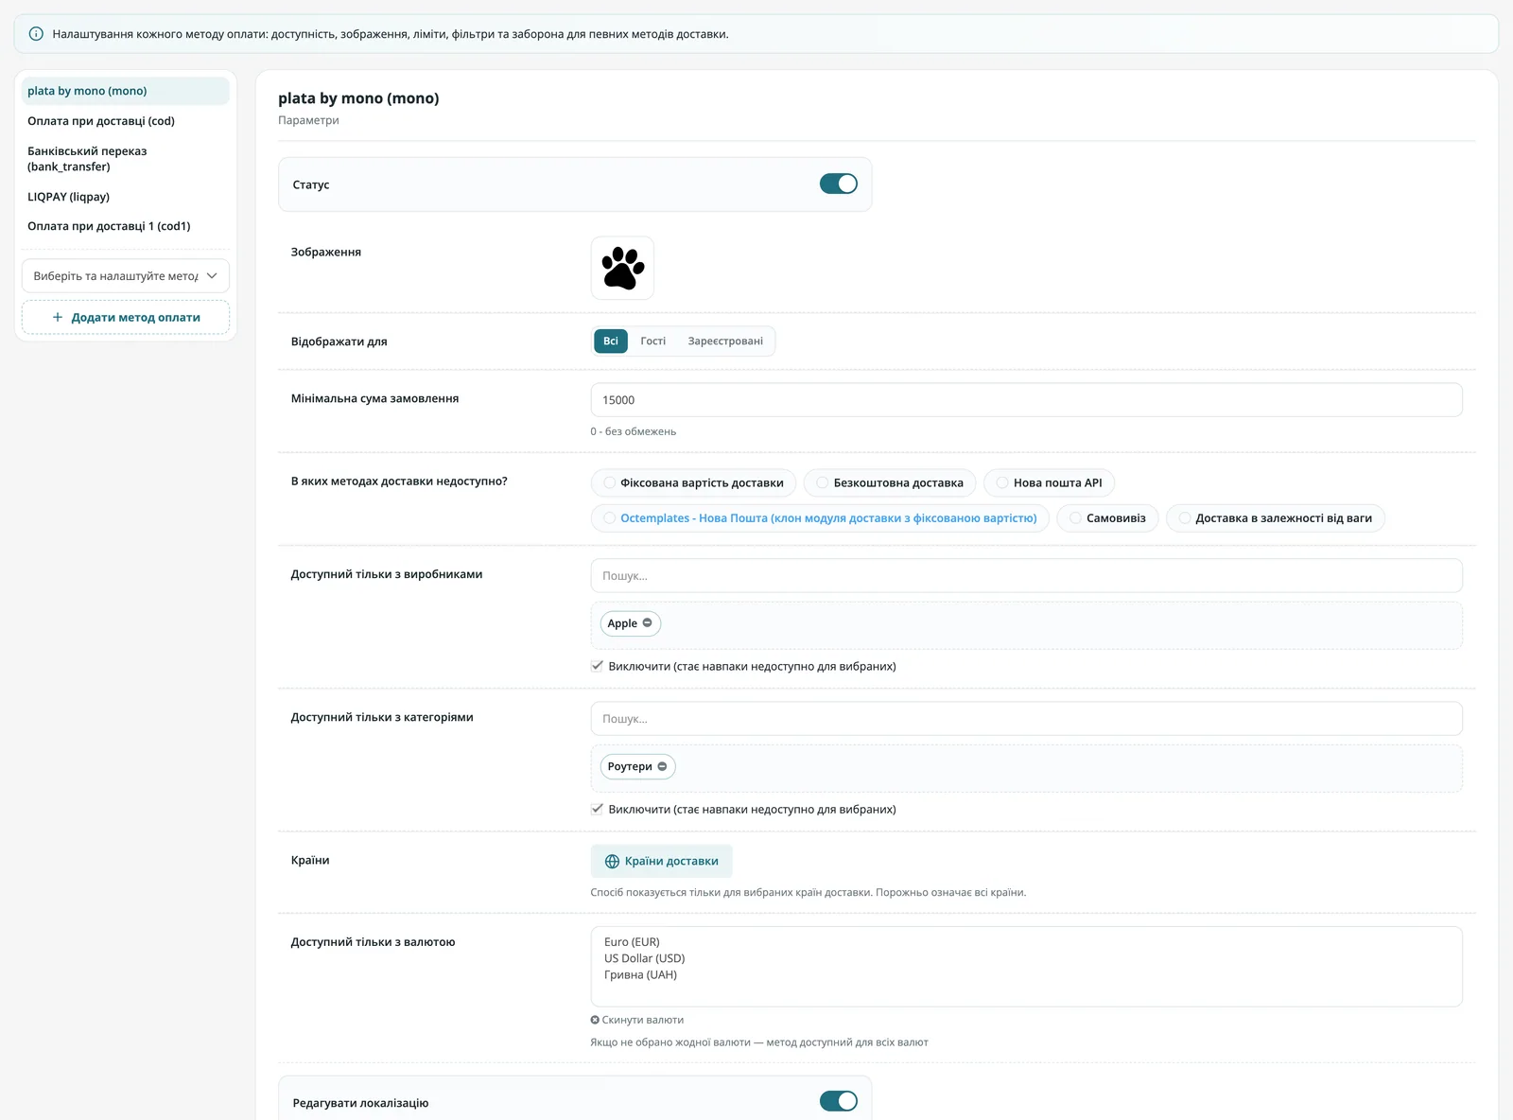Toggle Виключити checkbox under categories
The height and width of the screenshot is (1120, 1513).
(x=597, y=809)
